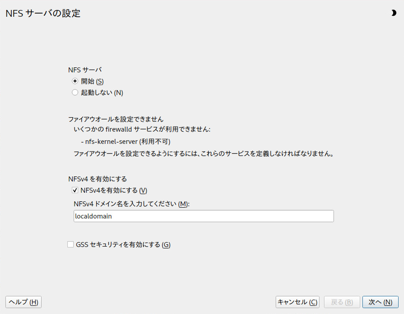Image resolution: width=404 pixels, height=314 pixels.
Task: Proceed with the 次へ (N) button
Action: click(x=381, y=302)
